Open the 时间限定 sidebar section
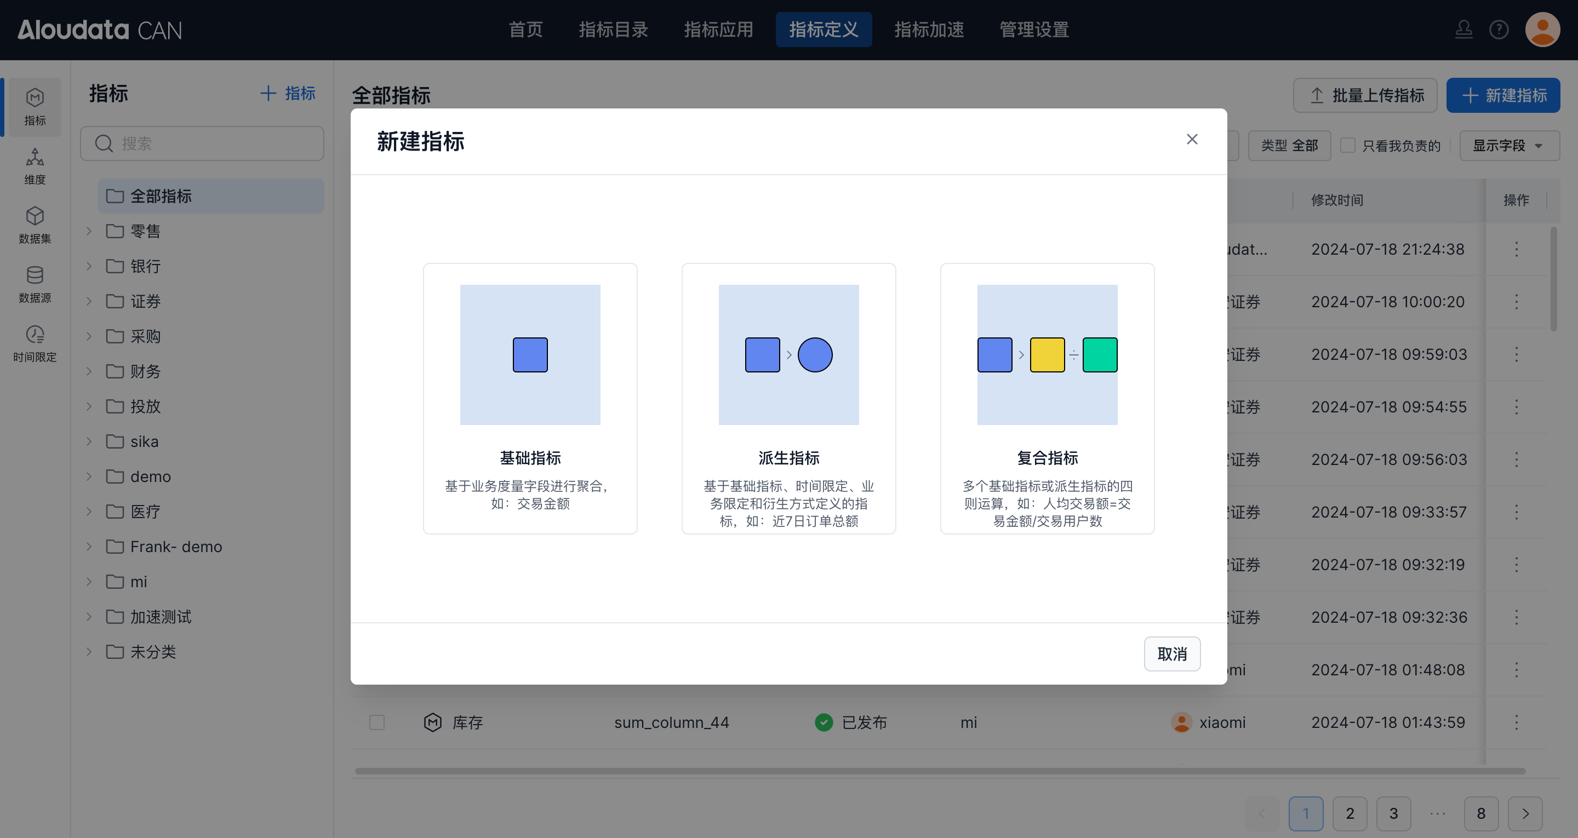Viewport: 1578px width, 838px height. point(35,343)
